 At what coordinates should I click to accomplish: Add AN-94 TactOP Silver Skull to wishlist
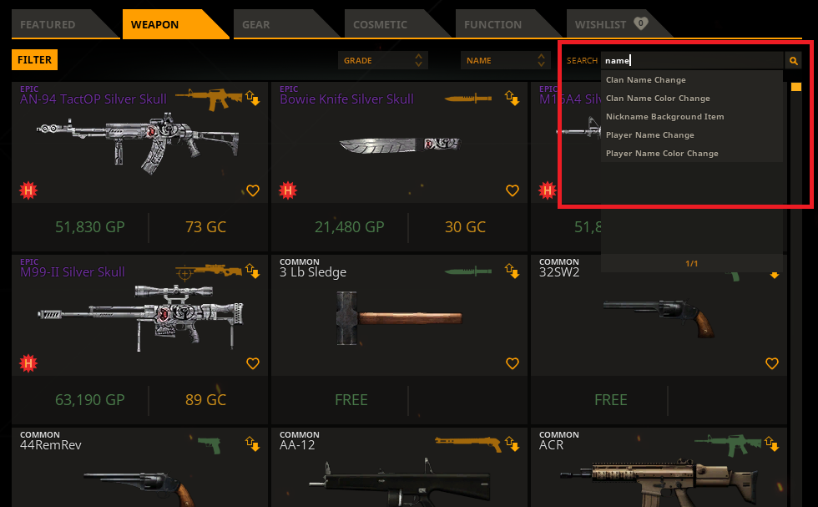(252, 190)
